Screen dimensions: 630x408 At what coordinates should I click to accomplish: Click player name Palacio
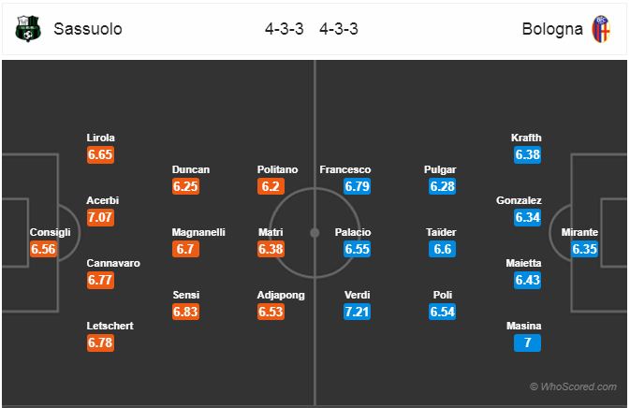coord(353,232)
